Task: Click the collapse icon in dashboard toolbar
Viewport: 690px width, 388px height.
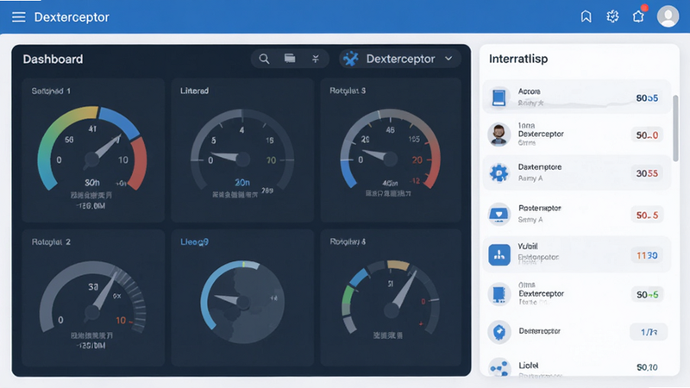Action: [x=316, y=59]
